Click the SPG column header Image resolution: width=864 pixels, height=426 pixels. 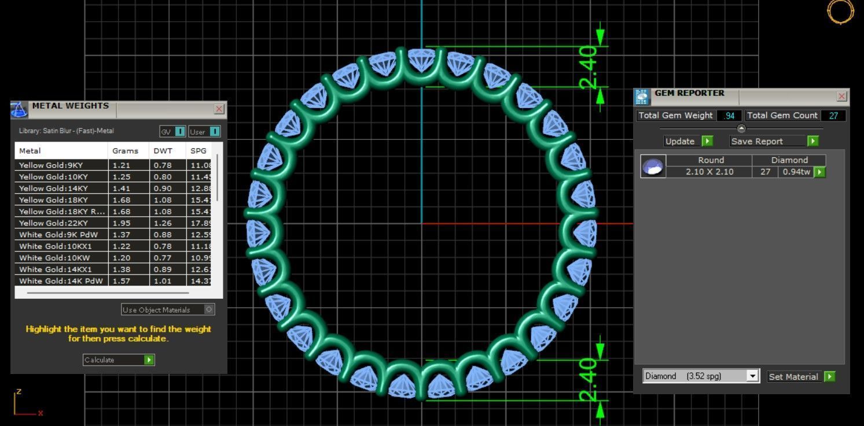pos(198,151)
